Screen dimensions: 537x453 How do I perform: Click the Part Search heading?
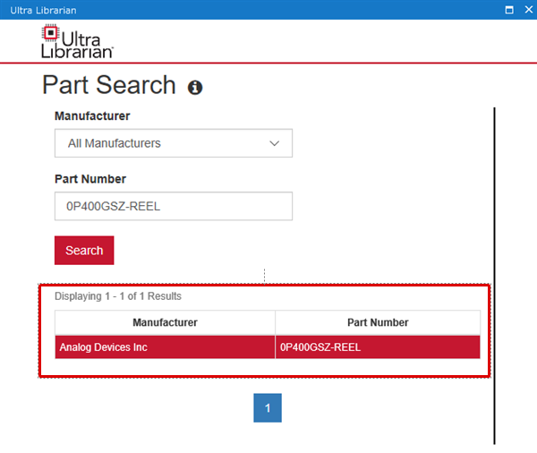click(x=109, y=85)
